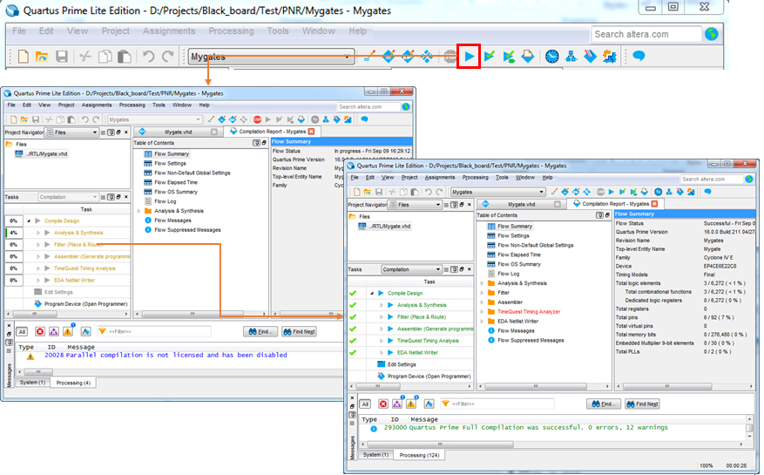The image size is (764, 475).
Task: Select Flow Elapsed Time in successful window contents
Action: pos(519,254)
